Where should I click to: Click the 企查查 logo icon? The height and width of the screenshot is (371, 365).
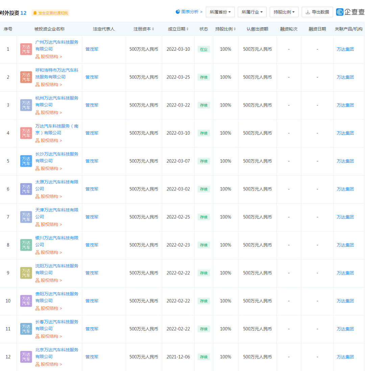tap(340, 12)
